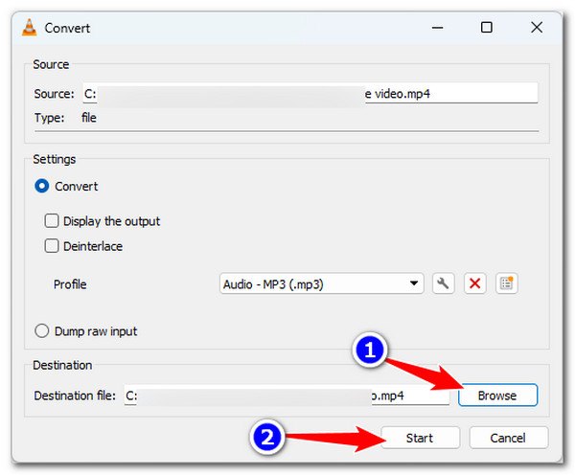Edit selected profile with wrench icon
Screen dimensions: 575x475
pos(443,283)
